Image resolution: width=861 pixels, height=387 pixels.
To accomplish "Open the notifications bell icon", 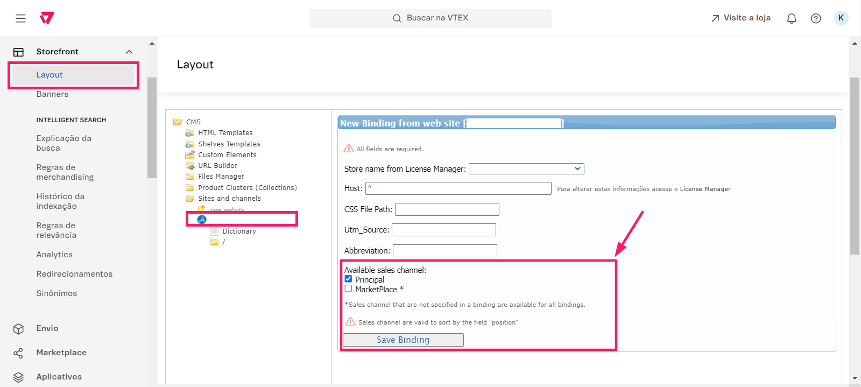I will (x=791, y=18).
